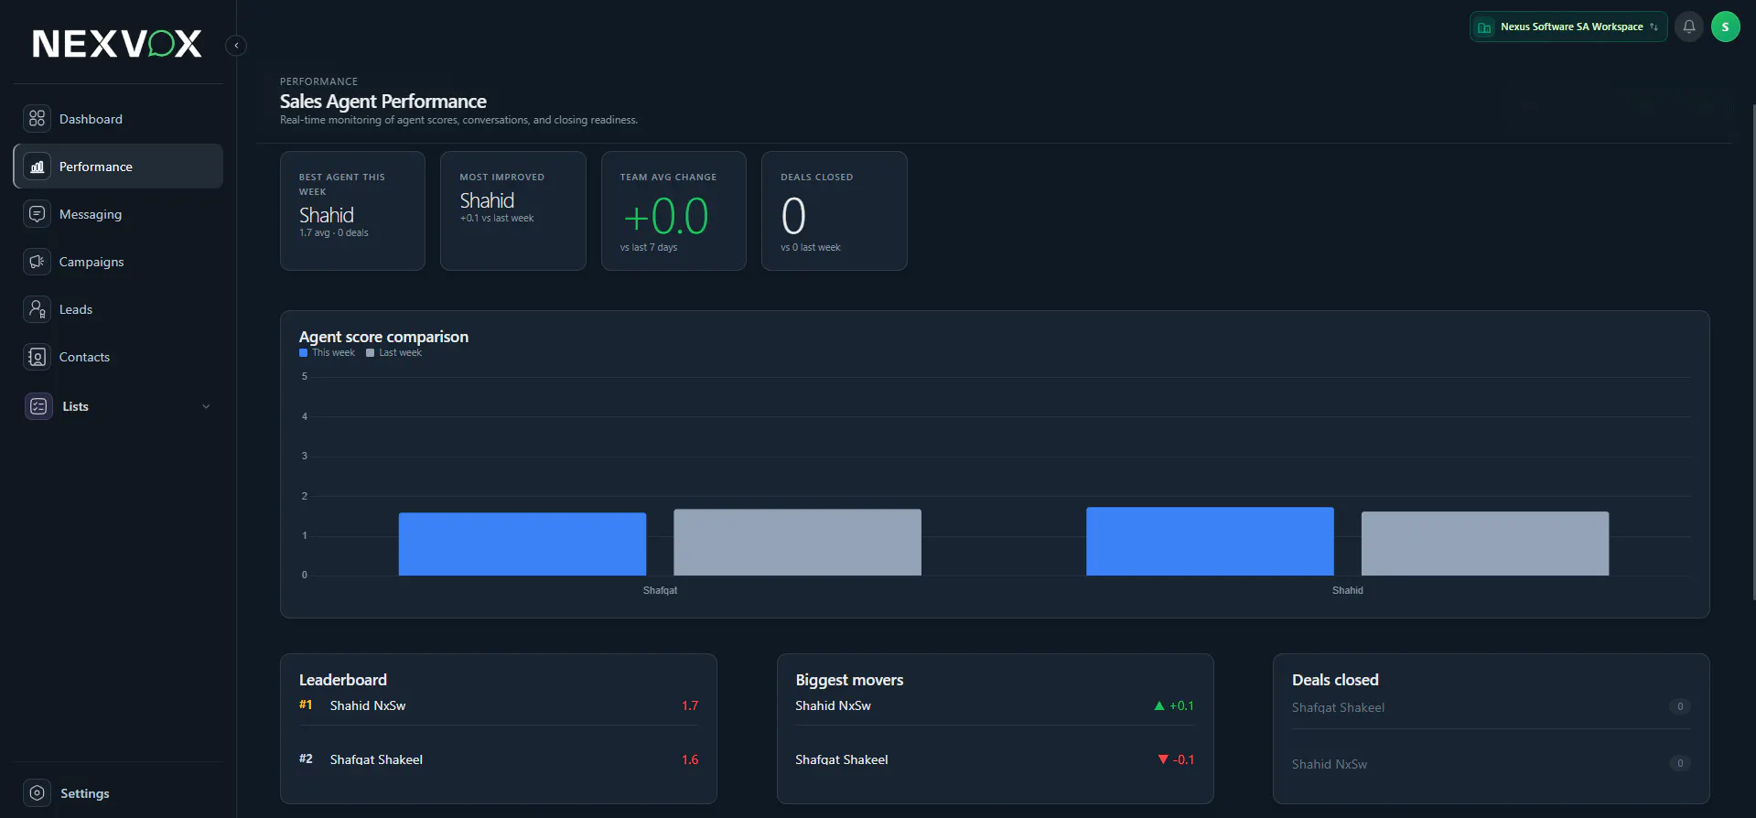This screenshot has width=1756, height=818.
Task: Click the Deals closed panel title
Action: (1335, 680)
